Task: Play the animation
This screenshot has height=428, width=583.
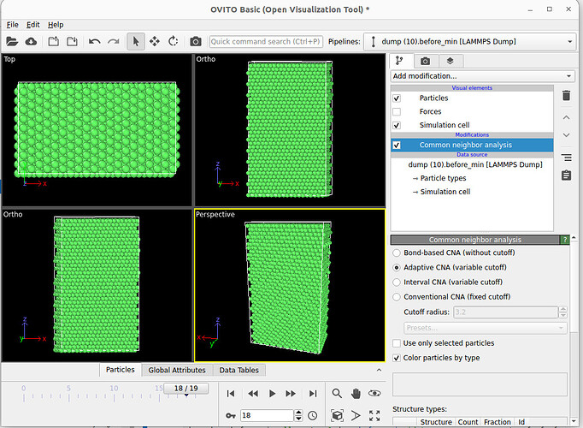Action: (272, 394)
